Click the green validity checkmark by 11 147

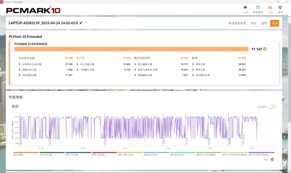pos(265,49)
